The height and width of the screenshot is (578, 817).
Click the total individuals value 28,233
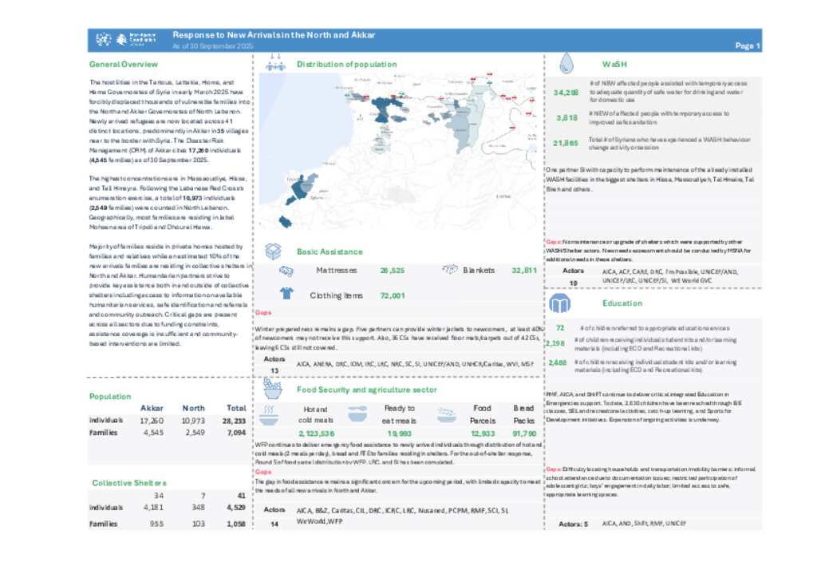pyautogui.click(x=237, y=419)
